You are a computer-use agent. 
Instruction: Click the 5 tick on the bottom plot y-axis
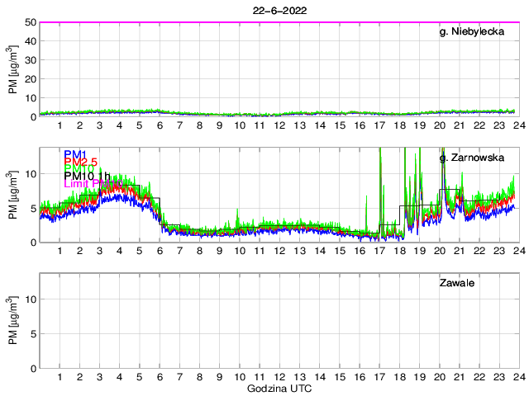31,334
